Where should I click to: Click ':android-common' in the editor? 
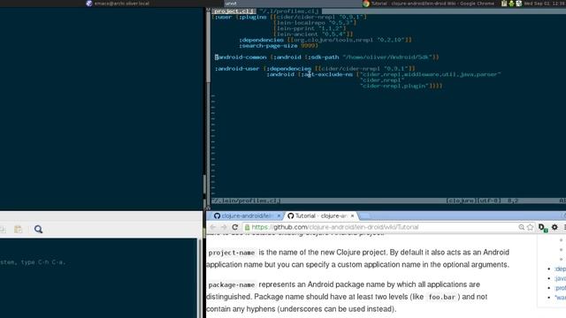[x=241, y=57]
